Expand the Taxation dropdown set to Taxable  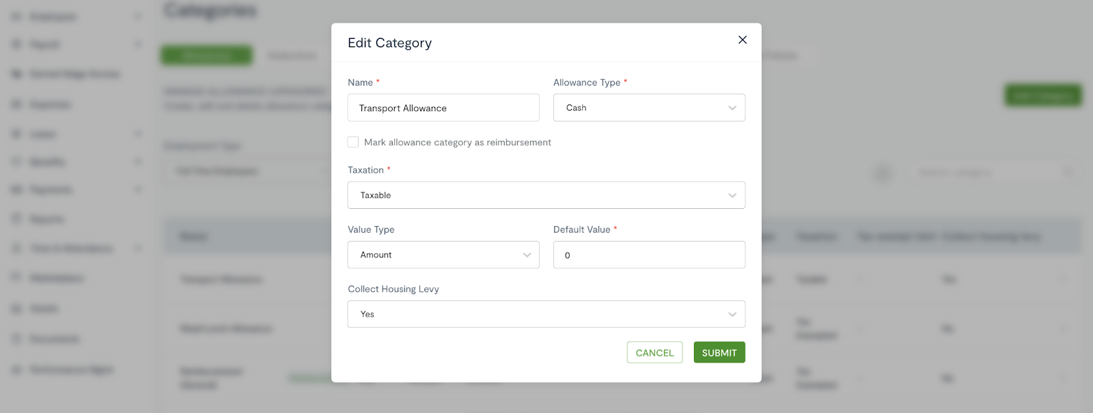(x=546, y=195)
